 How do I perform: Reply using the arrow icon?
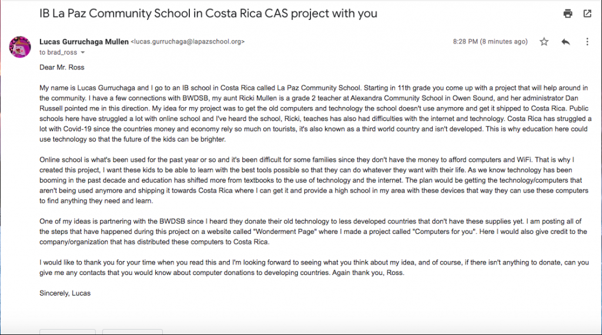(x=566, y=42)
